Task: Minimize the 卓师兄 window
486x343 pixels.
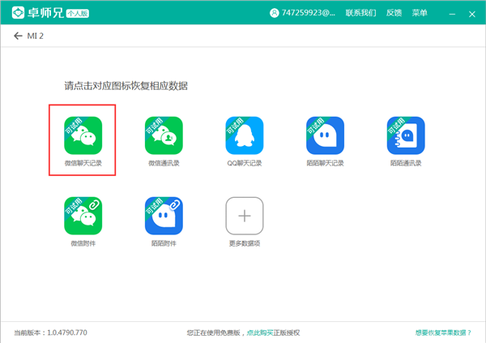Action: (x=452, y=14)
